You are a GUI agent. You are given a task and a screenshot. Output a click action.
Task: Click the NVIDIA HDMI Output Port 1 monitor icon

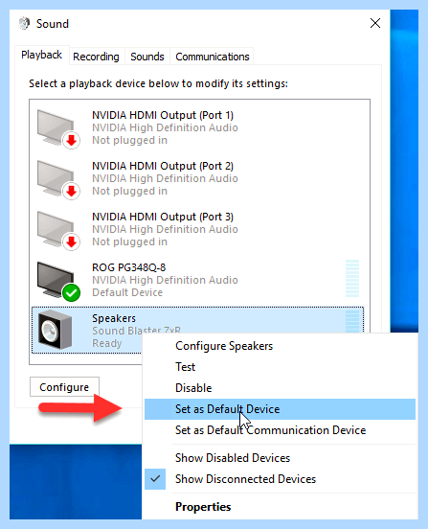58,128
